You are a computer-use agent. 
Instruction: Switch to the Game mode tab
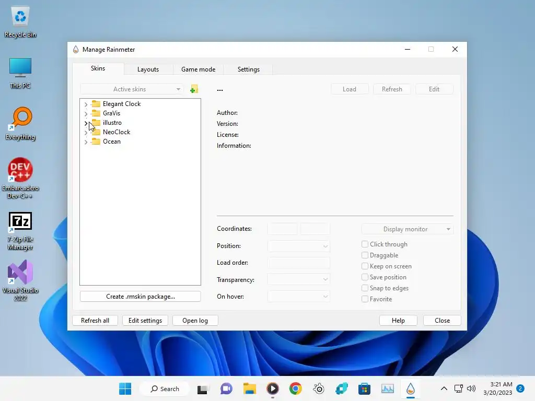198,69
